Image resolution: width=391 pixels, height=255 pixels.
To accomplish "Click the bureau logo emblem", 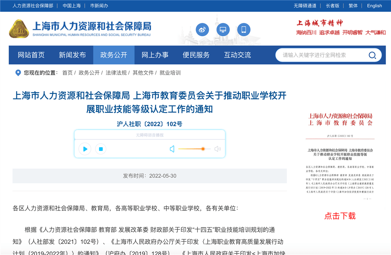I will pyautogui.click(x=19, y=29).
